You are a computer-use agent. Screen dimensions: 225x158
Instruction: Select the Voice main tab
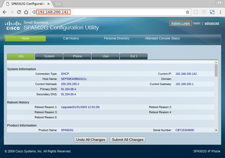point(25,38)
